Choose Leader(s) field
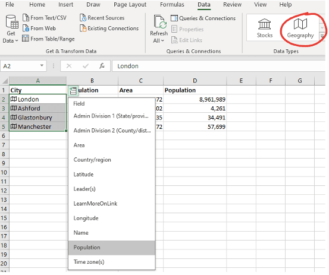 tap(112, 189)
